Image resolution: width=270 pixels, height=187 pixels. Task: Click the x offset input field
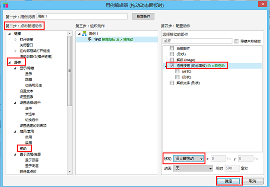coord(218,159)
